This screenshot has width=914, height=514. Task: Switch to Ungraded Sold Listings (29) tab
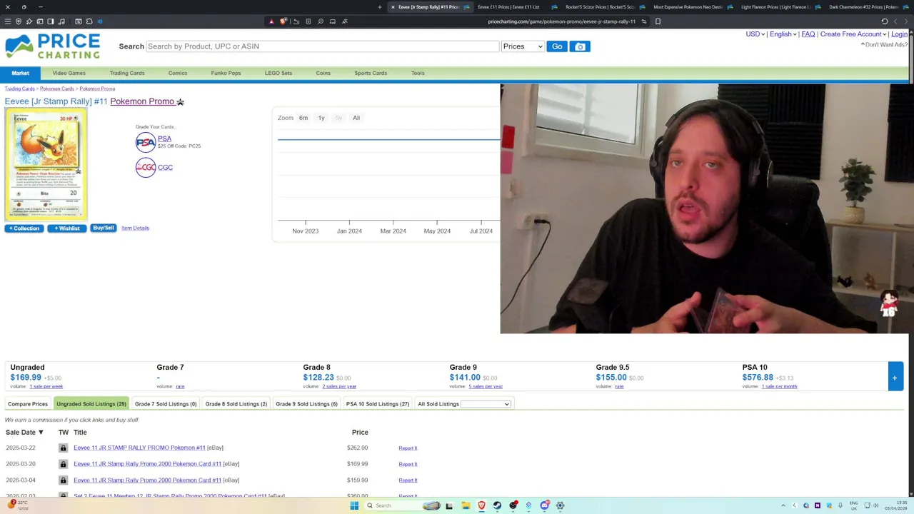click(x=91, y=404)
